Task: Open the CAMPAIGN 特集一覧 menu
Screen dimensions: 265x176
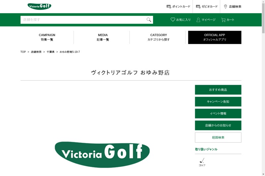Action: [x=47, y=37]
